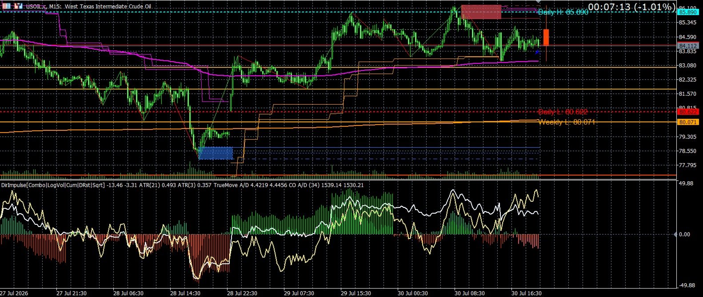Click the blue demand zone rectangle
Viewport: 703px width, 297px height.
pyautogui.click(x=216, y=153)
